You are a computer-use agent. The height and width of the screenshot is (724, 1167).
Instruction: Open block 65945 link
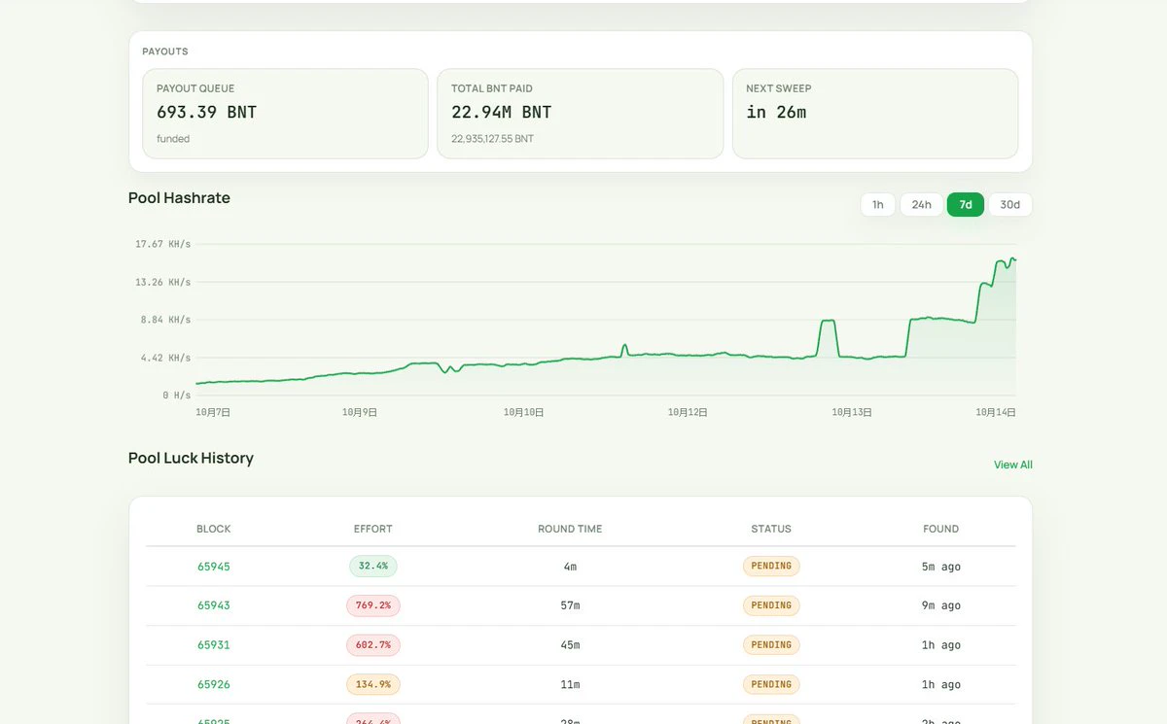tap(214, 567)
